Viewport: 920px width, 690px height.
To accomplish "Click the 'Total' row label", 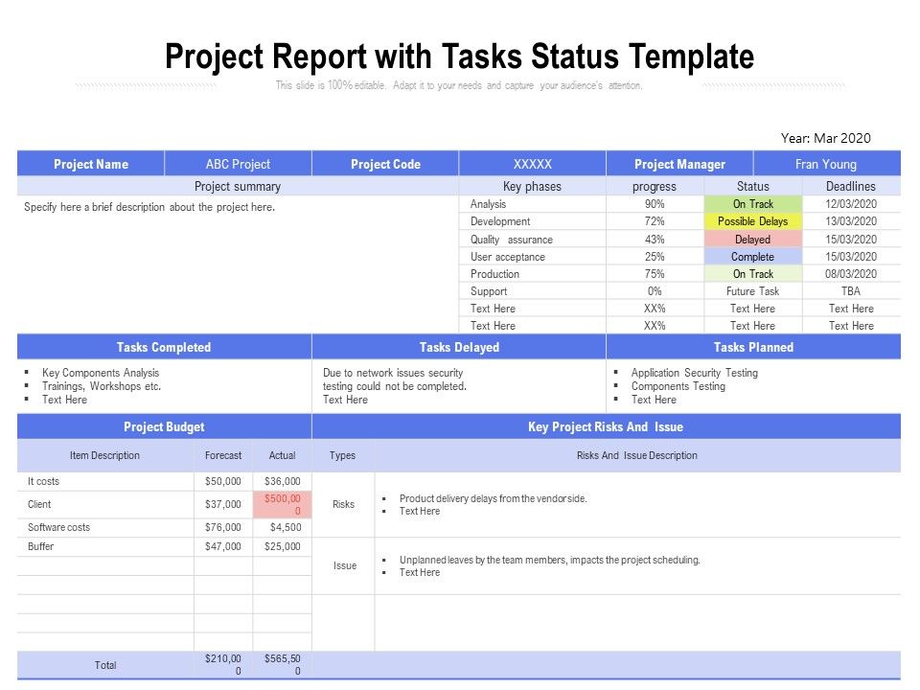I will pos(105,665).
